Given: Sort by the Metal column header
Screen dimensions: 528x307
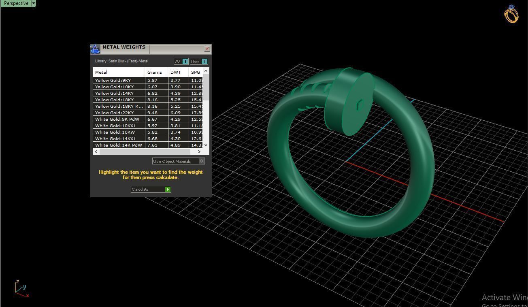Looking at the screenshot, I should coord(119,72).
